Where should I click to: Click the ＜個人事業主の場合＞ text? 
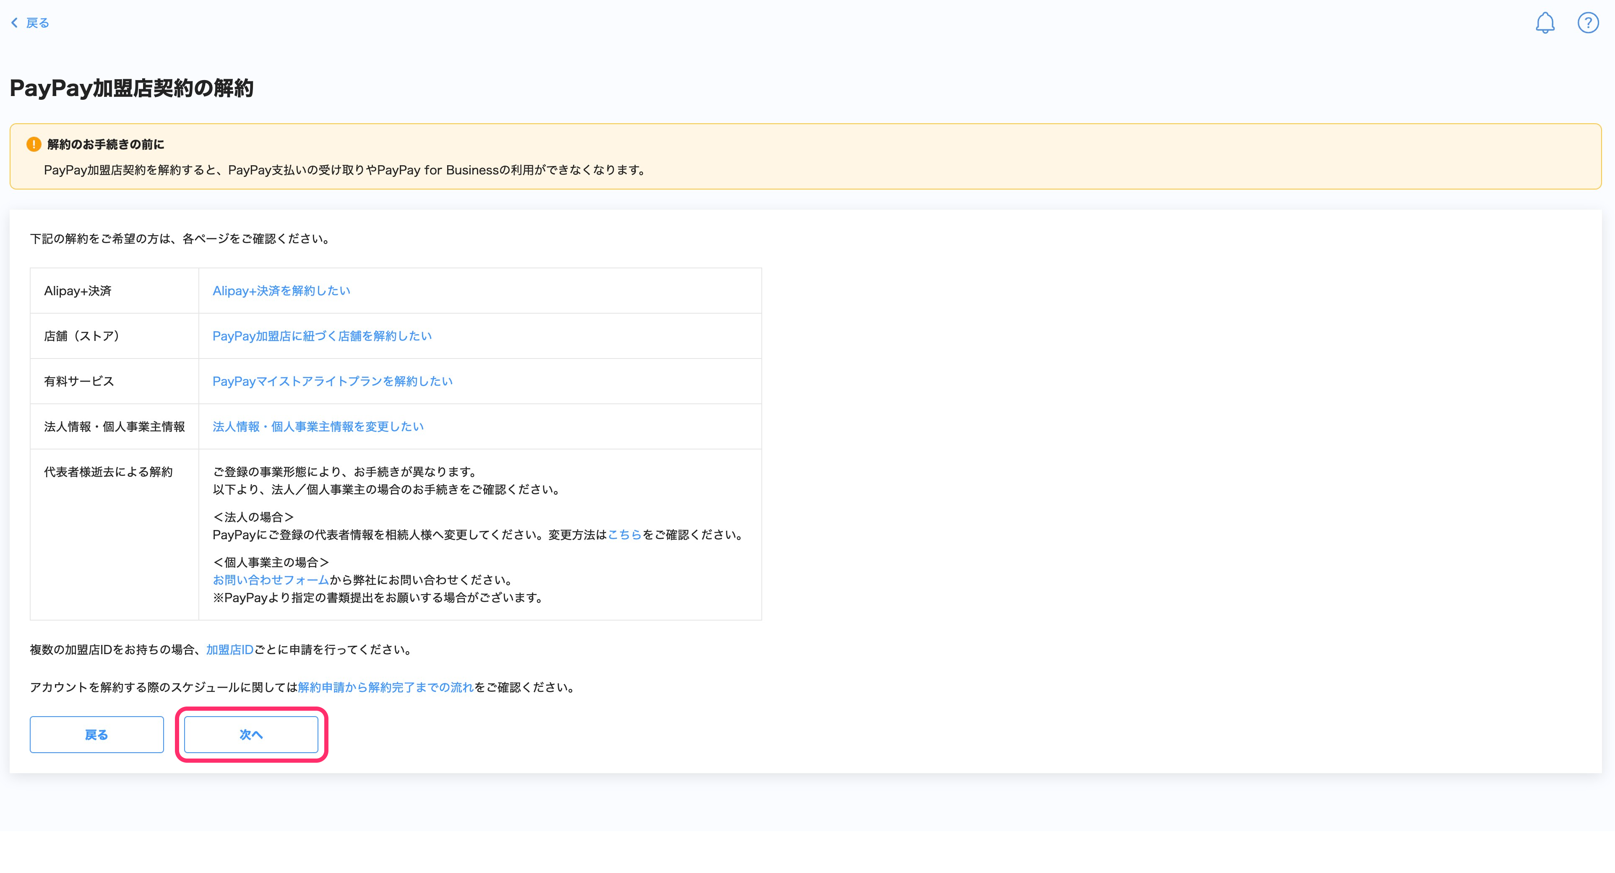[271, 562]
